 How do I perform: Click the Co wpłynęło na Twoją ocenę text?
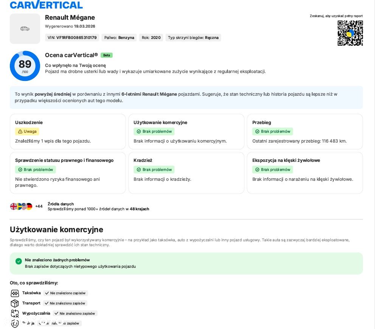click(x=75, y=65)
